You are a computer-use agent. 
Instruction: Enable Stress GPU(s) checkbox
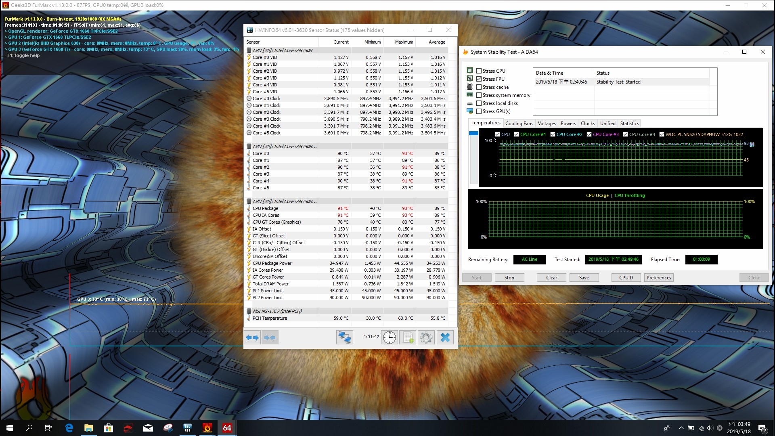(479, 111)
